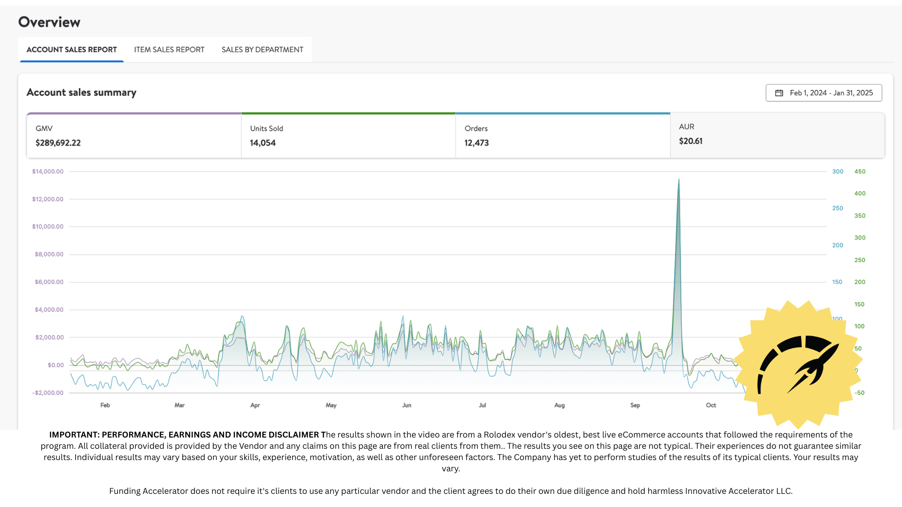Click the calendar icon in date picker

click(x=779, y=93)
